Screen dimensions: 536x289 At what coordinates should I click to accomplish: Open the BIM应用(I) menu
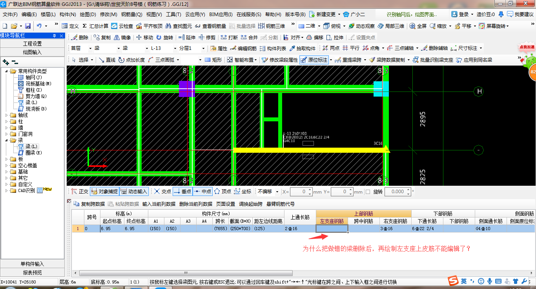[x=221, y=15]
